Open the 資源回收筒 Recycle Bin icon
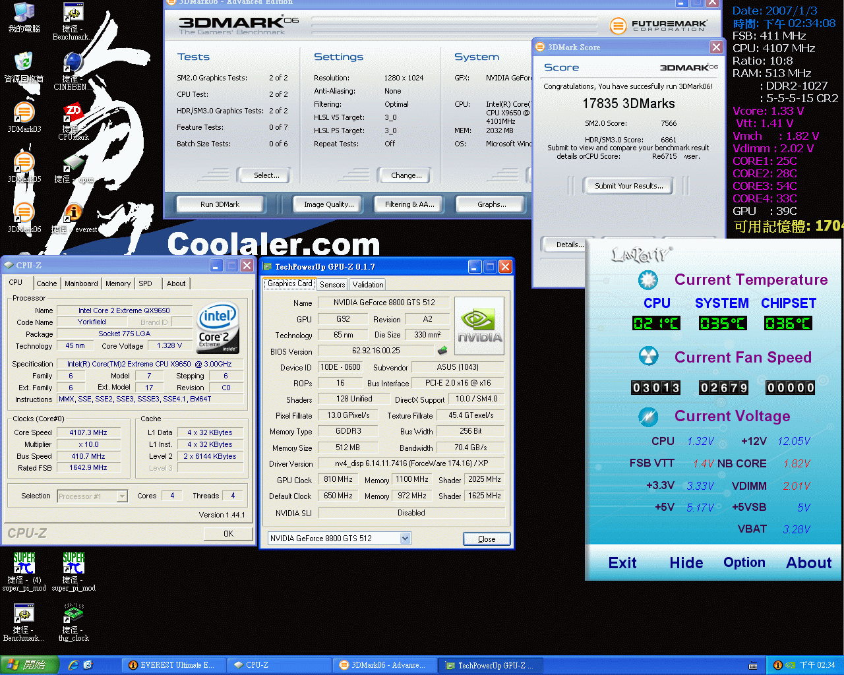 24,67
